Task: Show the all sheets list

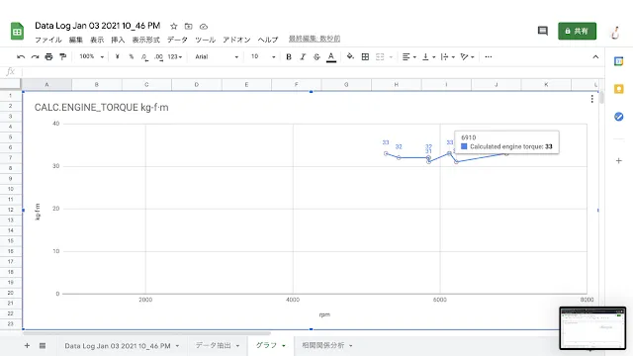Action: 43,345
